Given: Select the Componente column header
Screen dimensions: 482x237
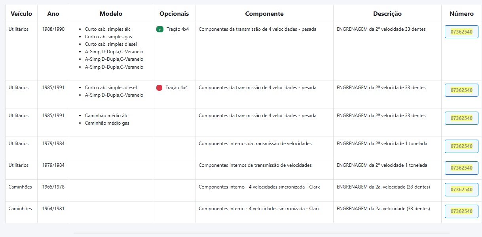Looking at the screenshot, I should (264, 13).
